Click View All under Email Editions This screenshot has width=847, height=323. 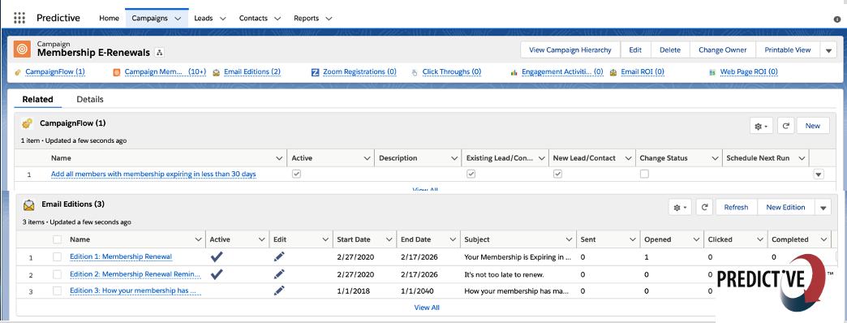[426, 308]
